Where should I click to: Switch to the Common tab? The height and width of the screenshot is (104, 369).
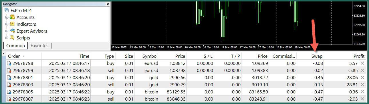(x=15, y=46)
